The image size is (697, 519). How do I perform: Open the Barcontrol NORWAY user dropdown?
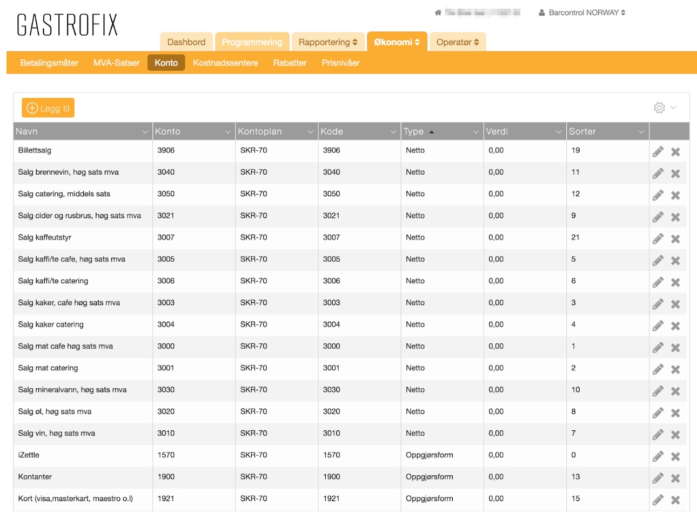(582, 12)
